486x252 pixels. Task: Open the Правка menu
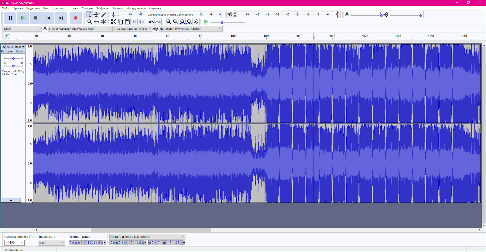(x=18, y=8)
